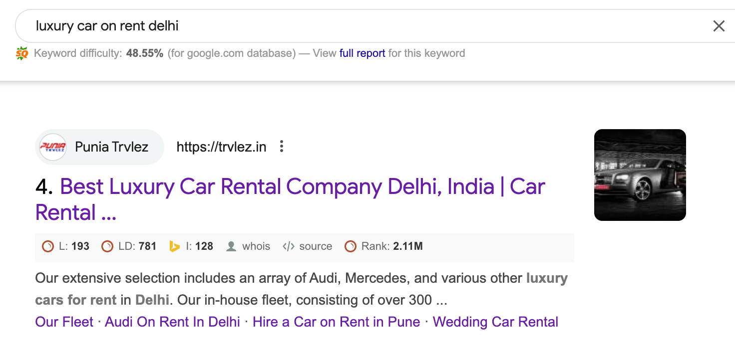Open the 'whois' link in SEOquake bar
The height and width of the screenshot is (356, 735).
point(256,246)
